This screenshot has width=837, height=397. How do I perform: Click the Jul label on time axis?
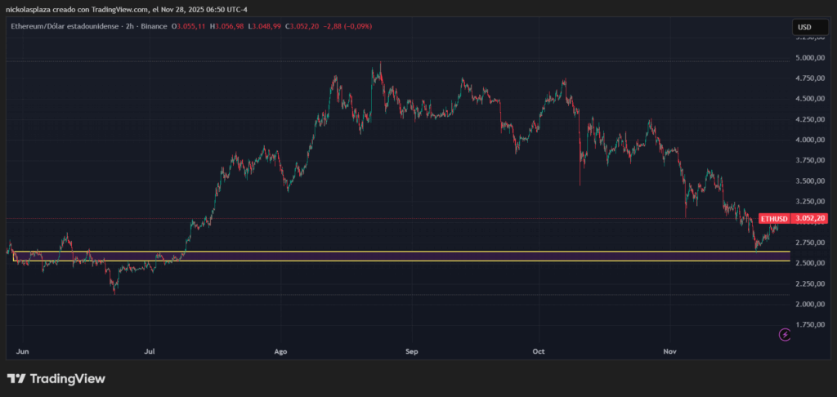150,351
